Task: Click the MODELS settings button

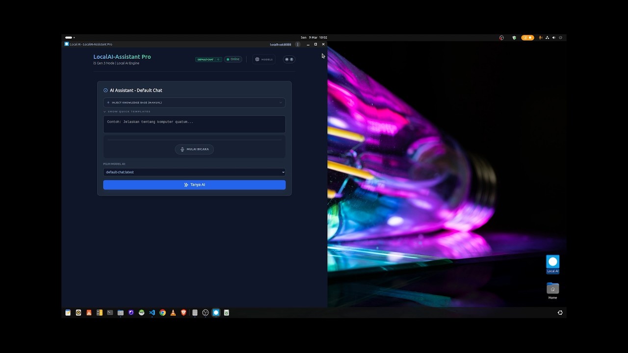Action: point(264,59)
